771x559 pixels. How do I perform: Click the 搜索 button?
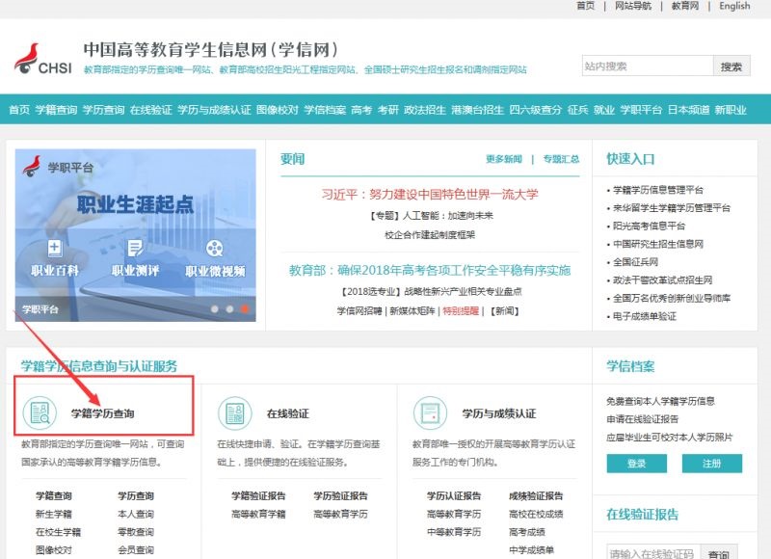point(731,66)
